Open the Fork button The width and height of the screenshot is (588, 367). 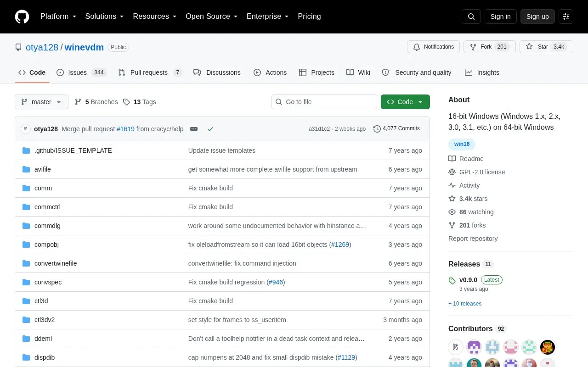pyautogui.click(x=489, y=47)
